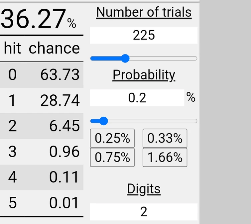Select the 0 hit row showing 63.73
This screenshot has height=224, width=251.
click(42, 75)
